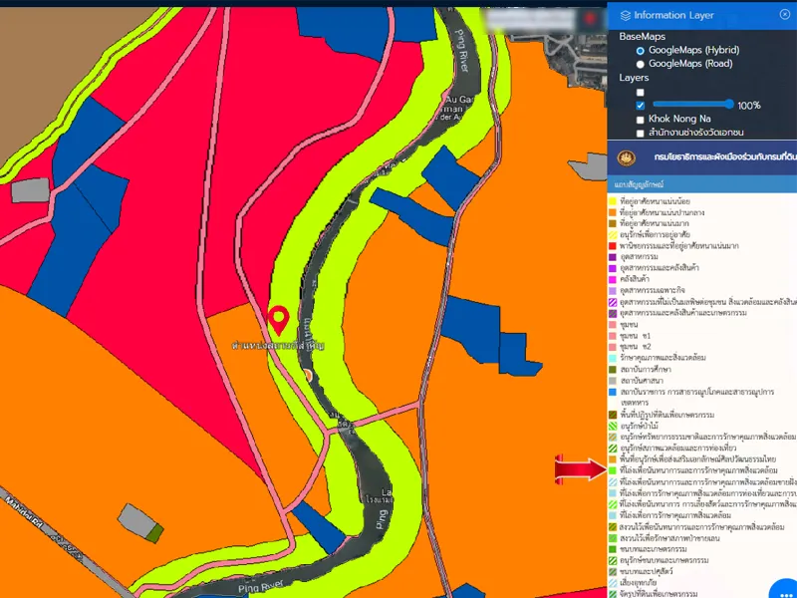
Task: Tick the unlabeled first layer checkbox
Action: click(x=641, y=92)
